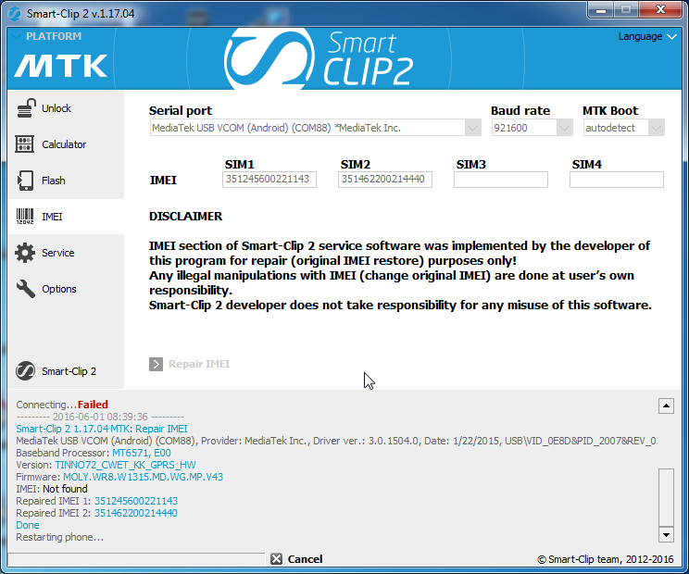The image size is (689, 574).
Task: Click the copyright Smart-Clip team text
Action: click(x=606, y=559)
